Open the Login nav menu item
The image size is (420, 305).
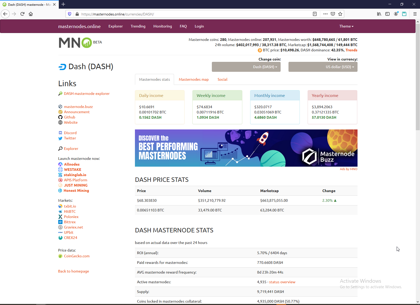[199, 26]
